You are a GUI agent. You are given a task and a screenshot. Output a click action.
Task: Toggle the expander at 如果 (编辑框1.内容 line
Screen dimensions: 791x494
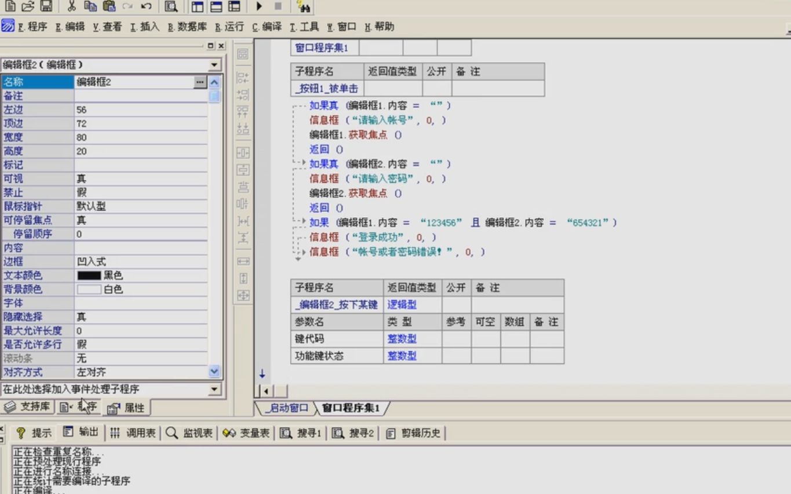tap(305, 221)
